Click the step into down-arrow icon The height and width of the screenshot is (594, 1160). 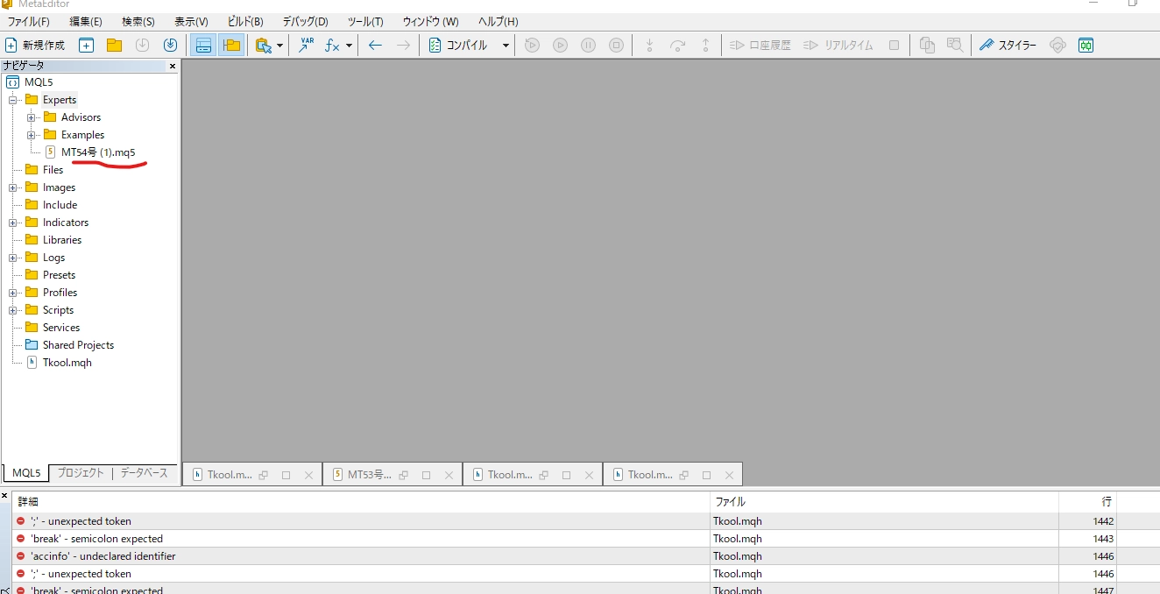point(649,46)
